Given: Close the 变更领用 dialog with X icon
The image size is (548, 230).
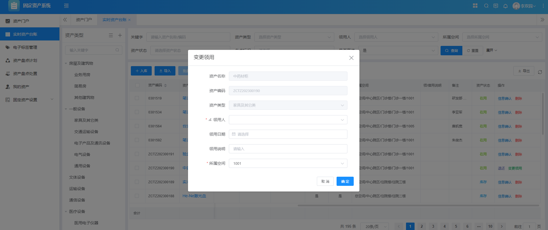Looking at the screenshot, I should (x=351, y=58).
